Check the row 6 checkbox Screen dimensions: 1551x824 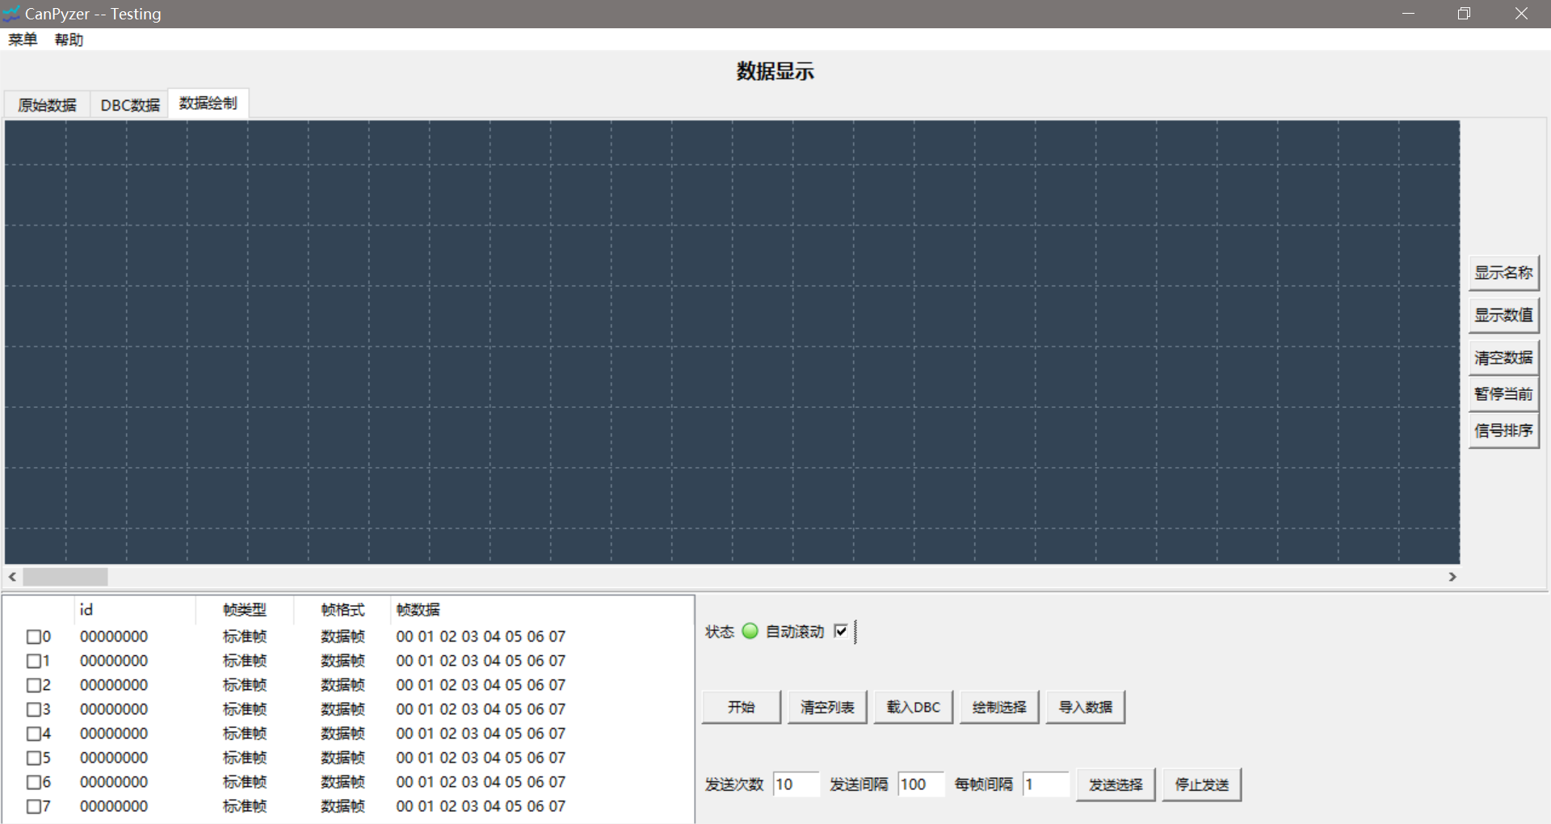[x=33, y=782]
